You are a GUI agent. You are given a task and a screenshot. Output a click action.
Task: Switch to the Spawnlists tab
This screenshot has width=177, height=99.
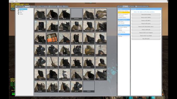[x=19, y=6]
